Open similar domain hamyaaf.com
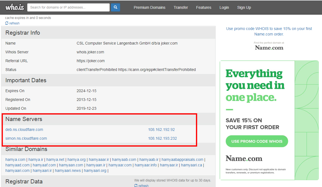 tap(44, 165)
